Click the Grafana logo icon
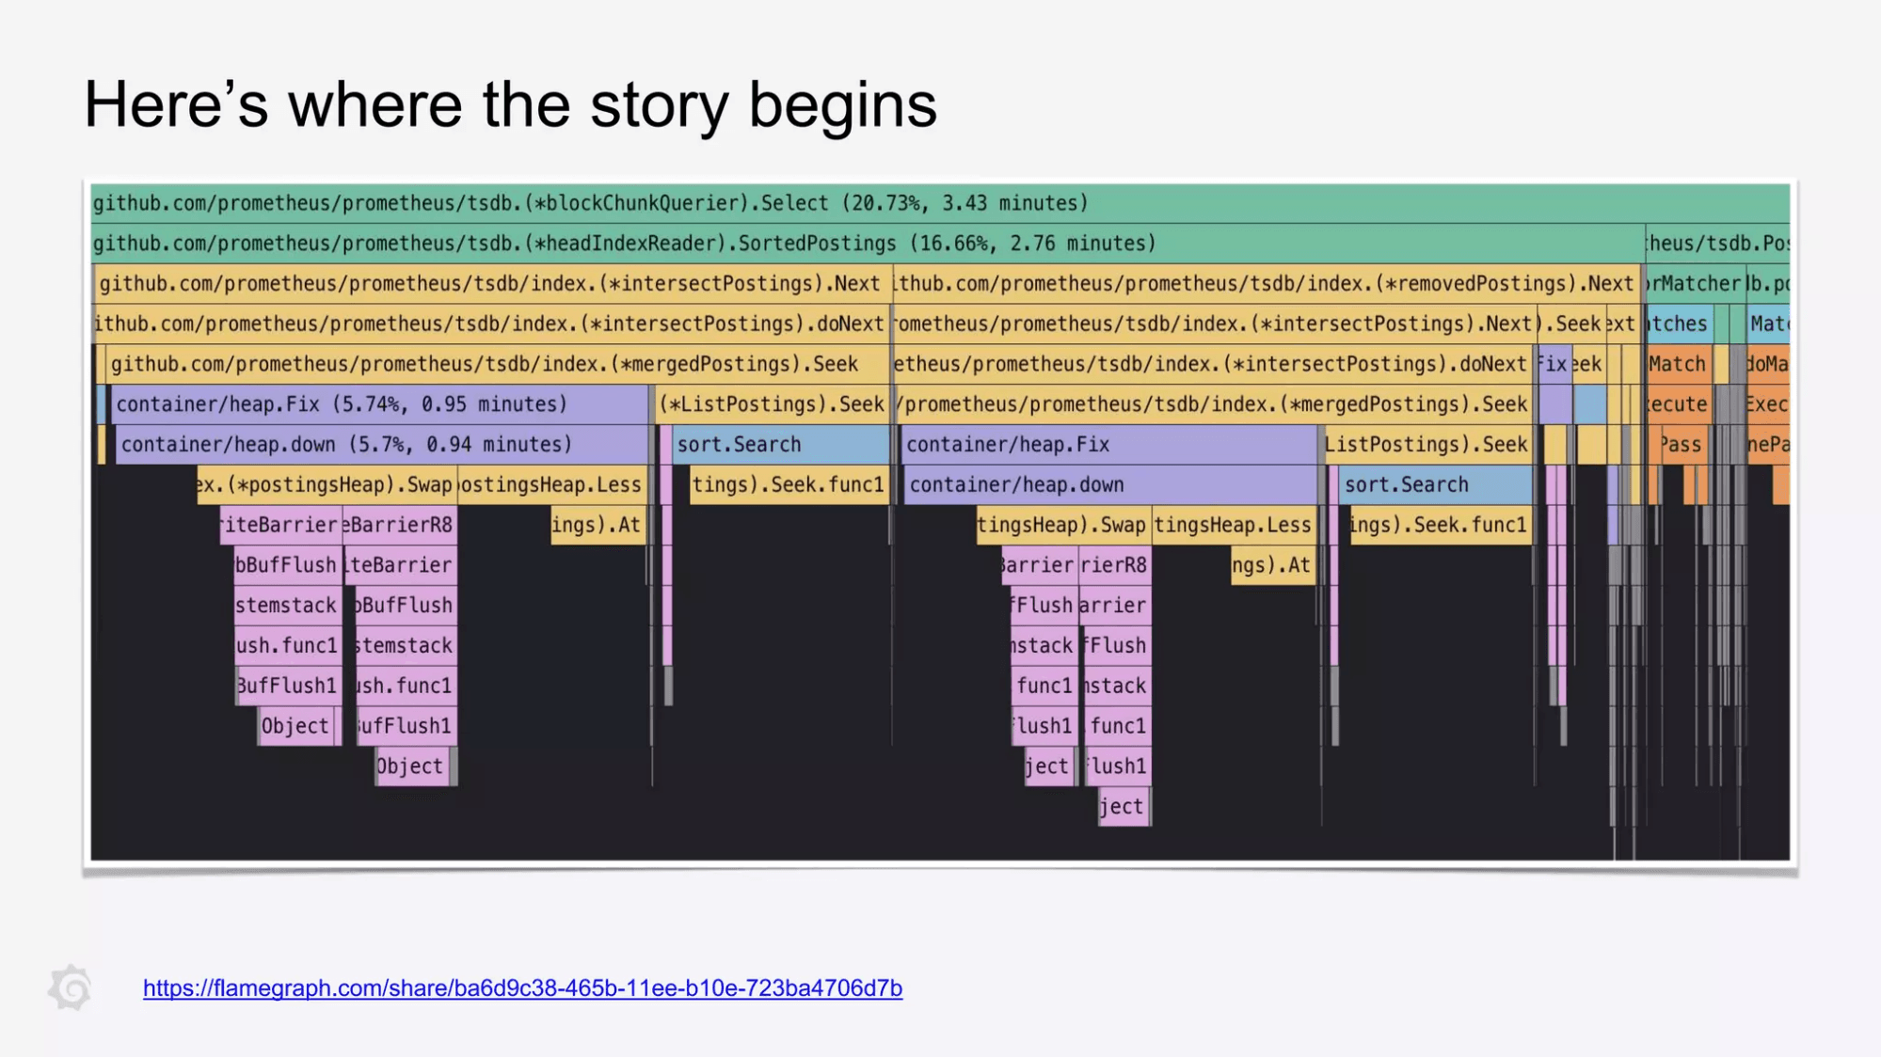This screenshot has width=1881, height=1058. [72, 988]
